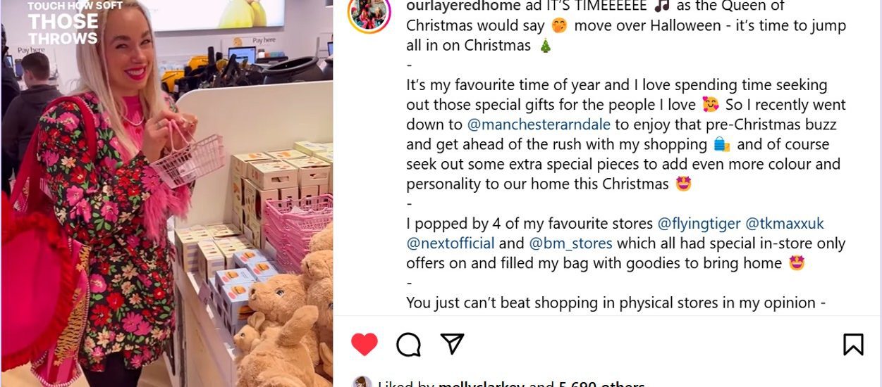Go to the @nextofficial profile

click(x=449, y=243)
